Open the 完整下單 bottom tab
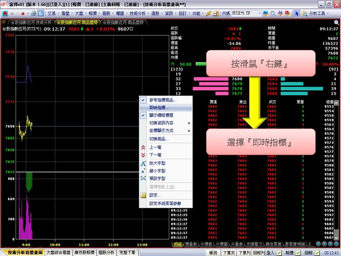Screen dimensions: 341x256 127,253
